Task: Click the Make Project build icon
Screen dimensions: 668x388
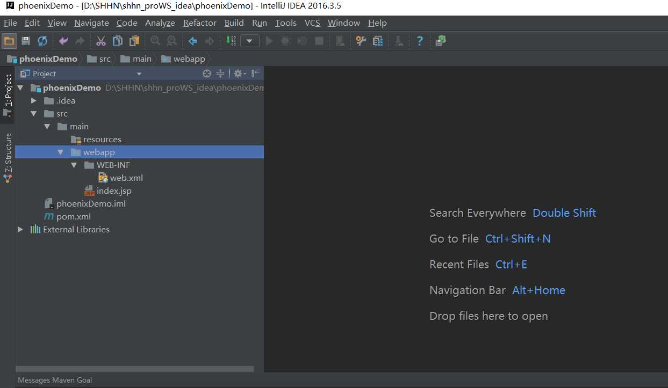Action: 231,41
